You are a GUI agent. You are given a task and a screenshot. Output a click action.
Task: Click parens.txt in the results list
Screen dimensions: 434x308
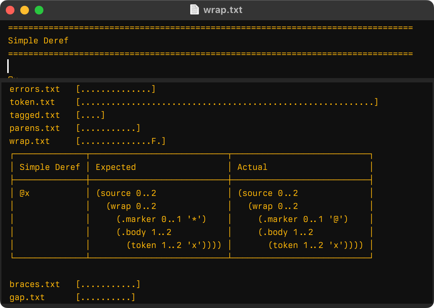click(35, 128)
